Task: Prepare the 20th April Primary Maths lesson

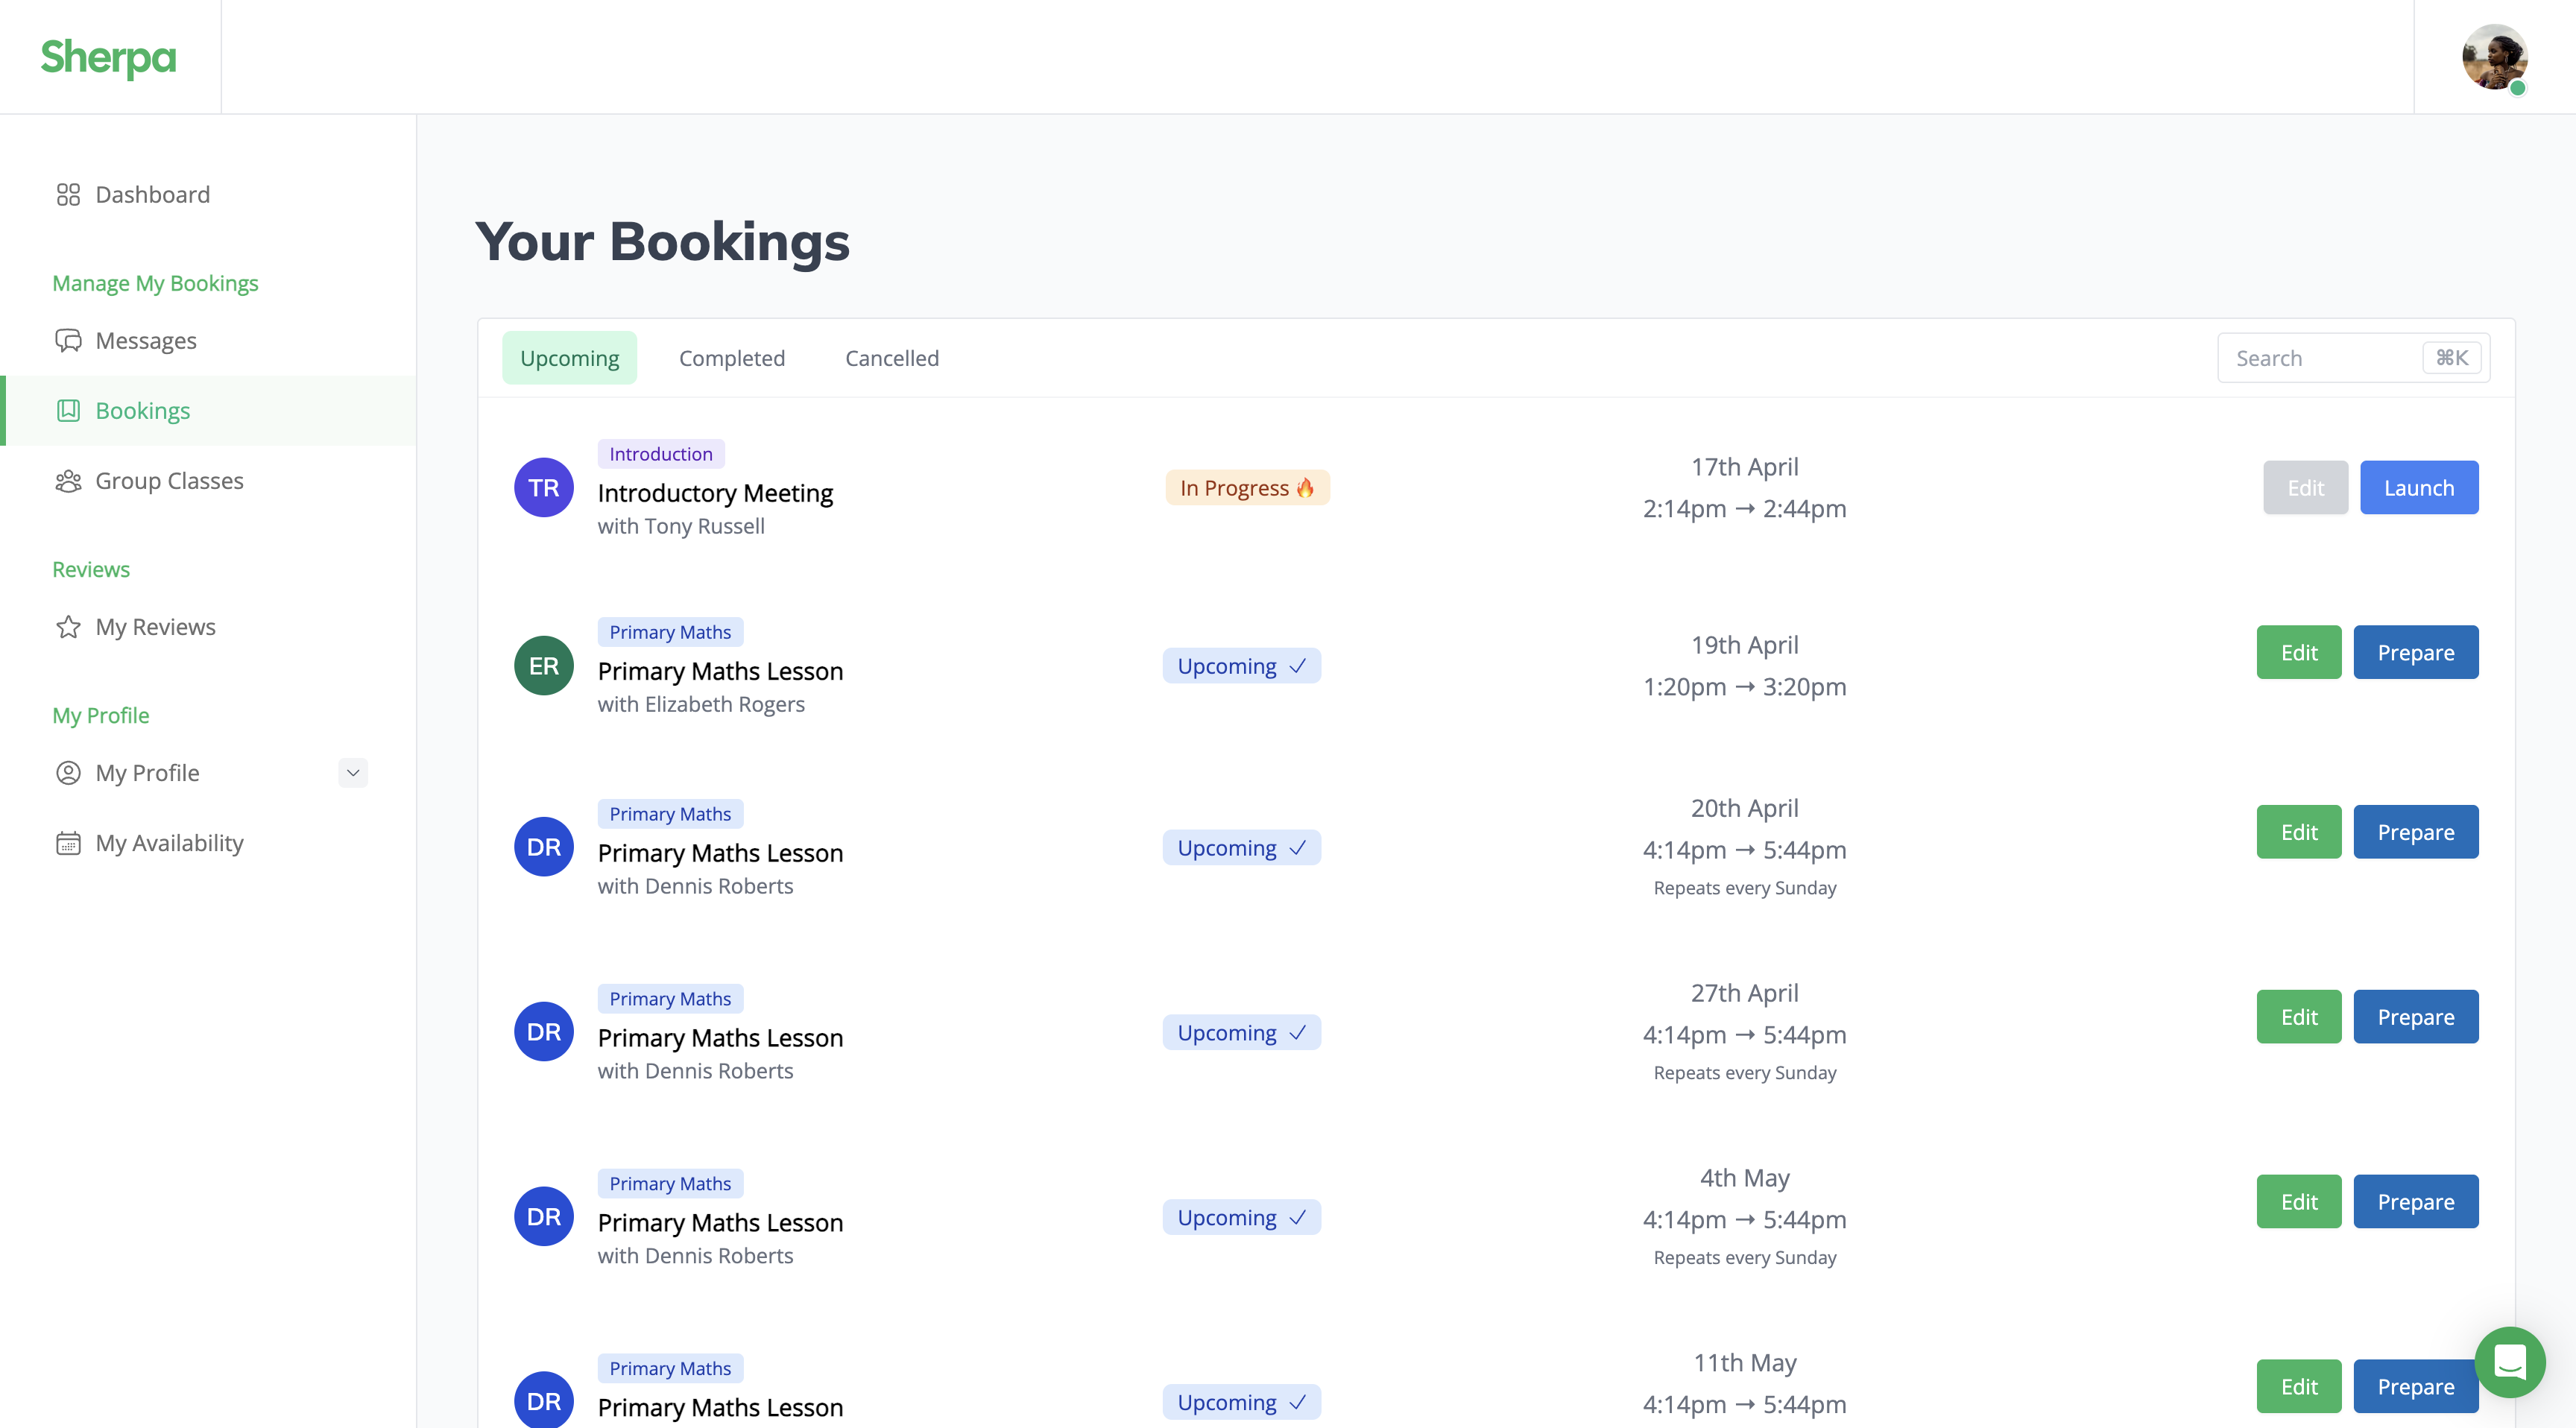Action: [x=2415, y=832]
